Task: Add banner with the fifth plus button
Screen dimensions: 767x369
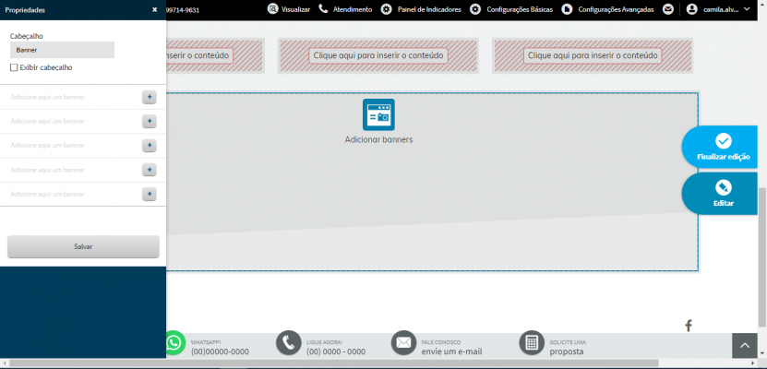Action: pos(150,194)
